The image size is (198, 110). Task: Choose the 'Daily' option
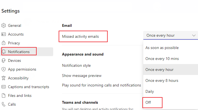point(170,91)
